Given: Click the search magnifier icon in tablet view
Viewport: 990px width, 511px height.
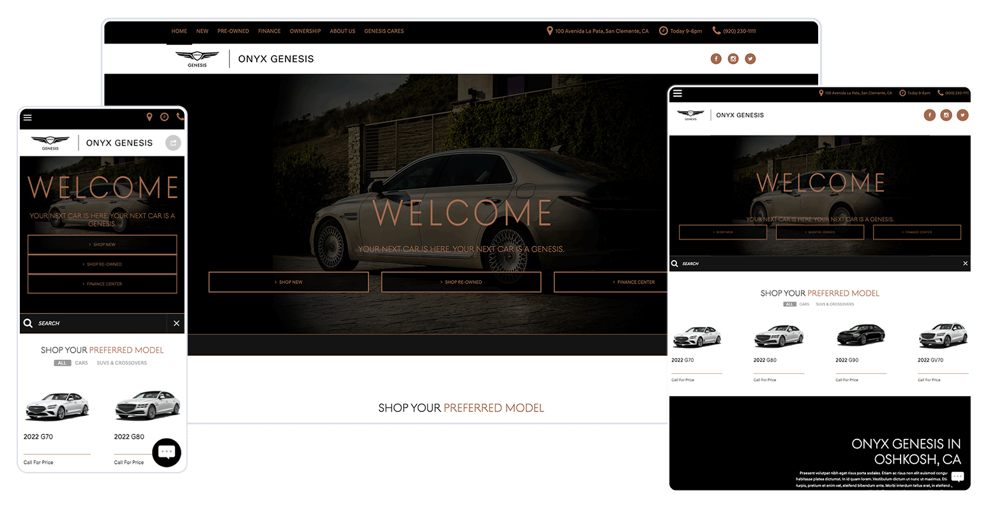Looking at the screenshot, I should pos(675,263).
